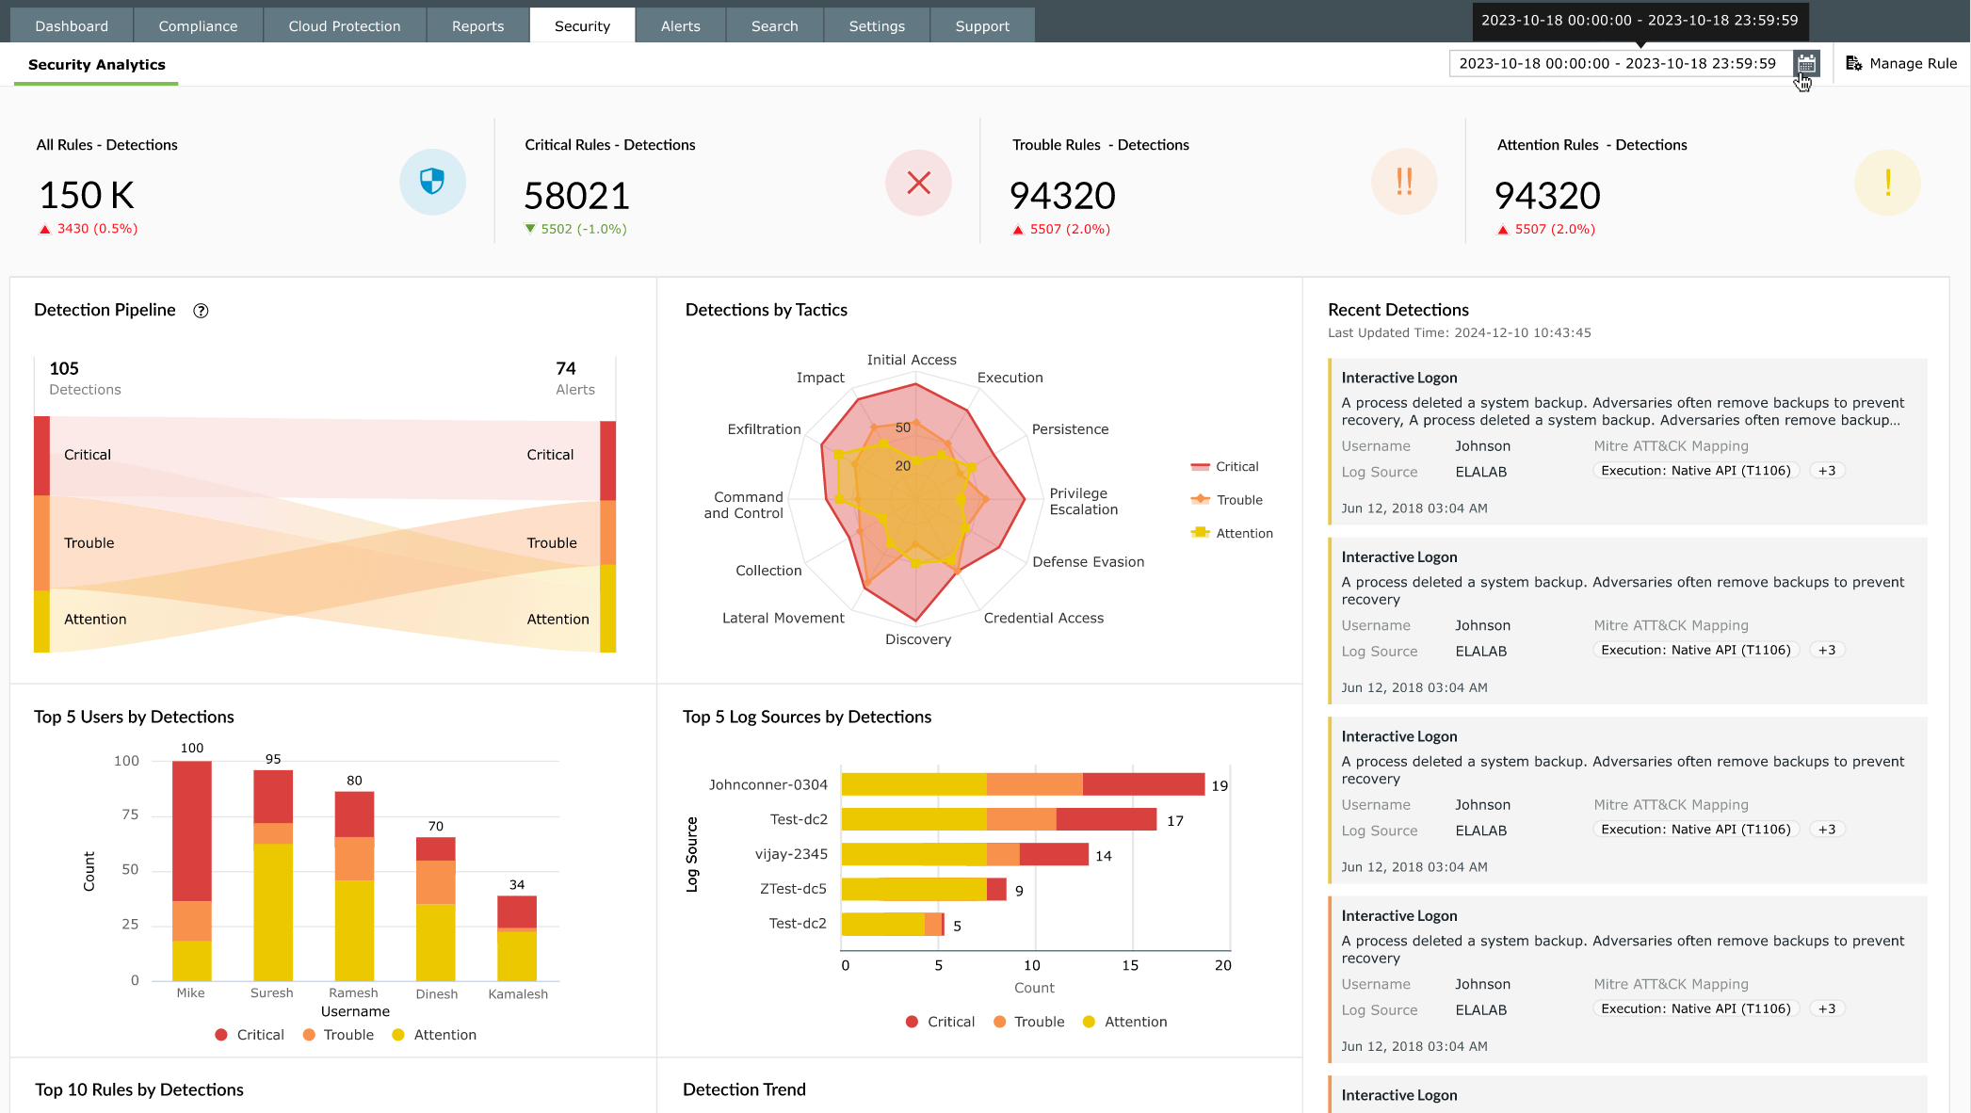Select the Security Analytics tab
Viewport: 1971px width, 1113px height.
click(x=97, y=64)
